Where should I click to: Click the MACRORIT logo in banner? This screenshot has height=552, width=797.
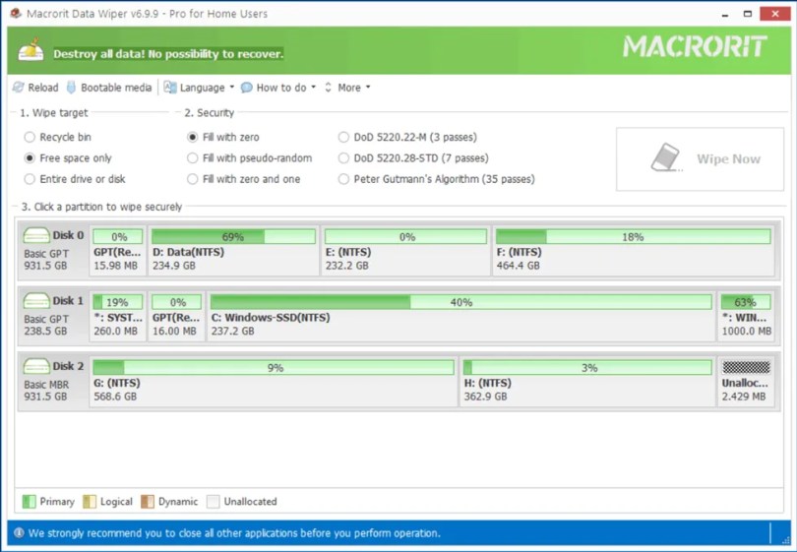coord(695,46)
